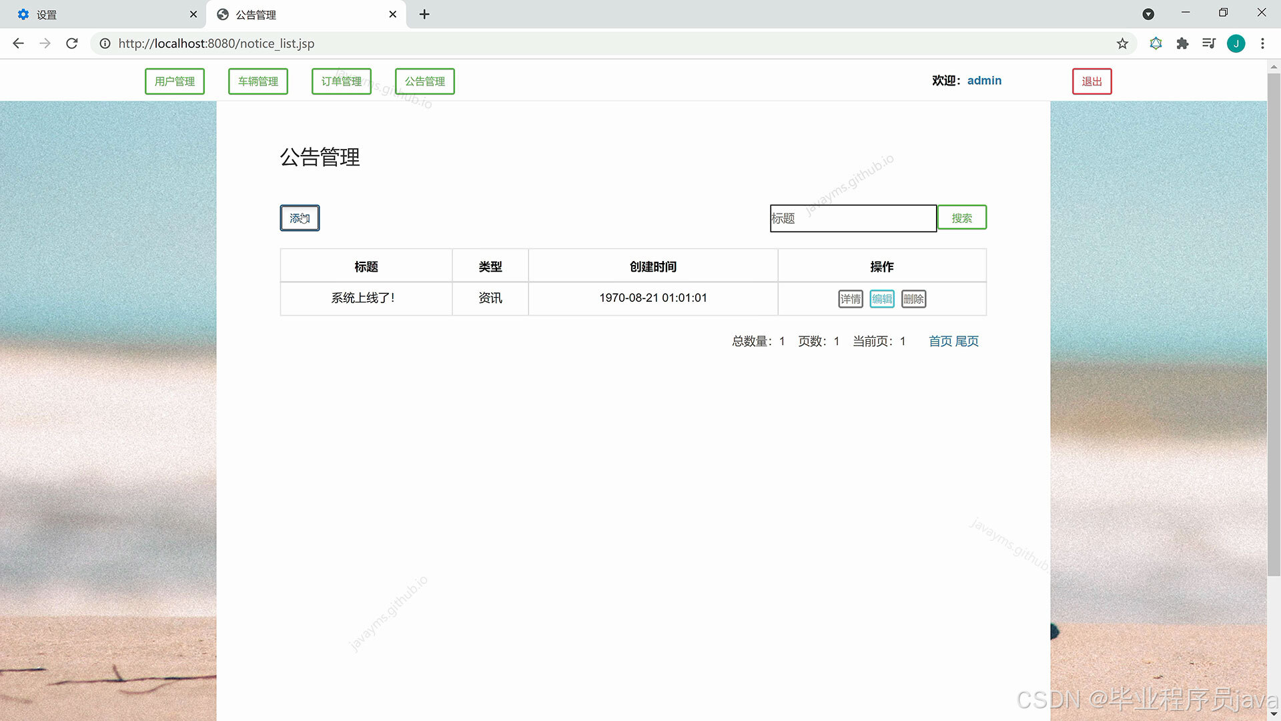This screenshot has width=1281, height=721.
Task: Click the 总数量: 1 text
Action: pos(759,341)
